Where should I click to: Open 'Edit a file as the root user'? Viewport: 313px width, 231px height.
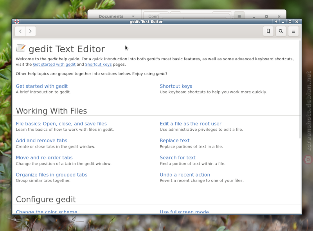click(x=191, y=124)
